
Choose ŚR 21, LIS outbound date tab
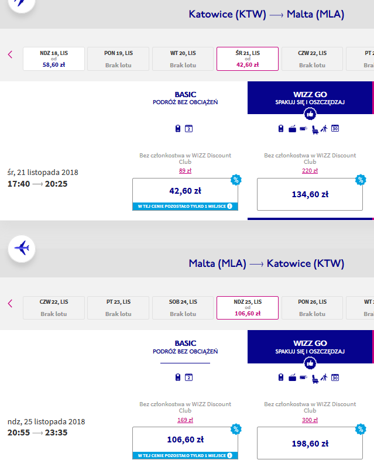(x=248, y=59)
